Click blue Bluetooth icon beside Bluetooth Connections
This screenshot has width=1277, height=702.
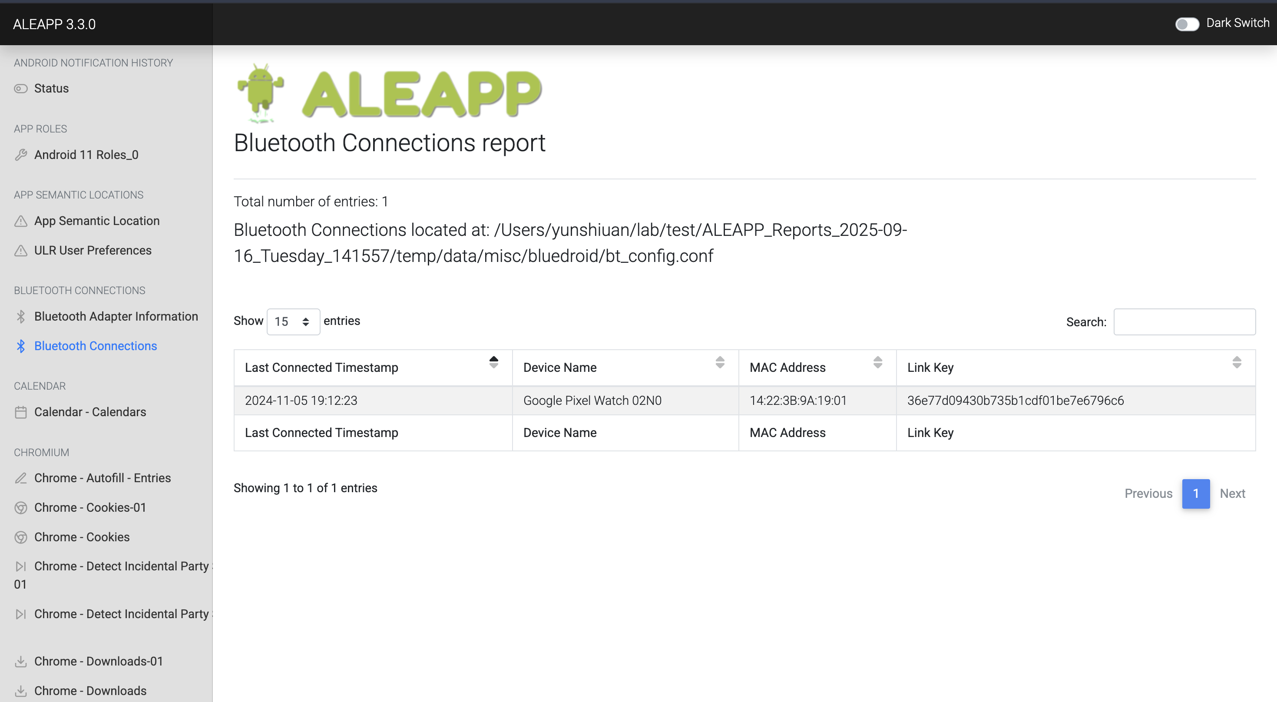tap(21, 346)
